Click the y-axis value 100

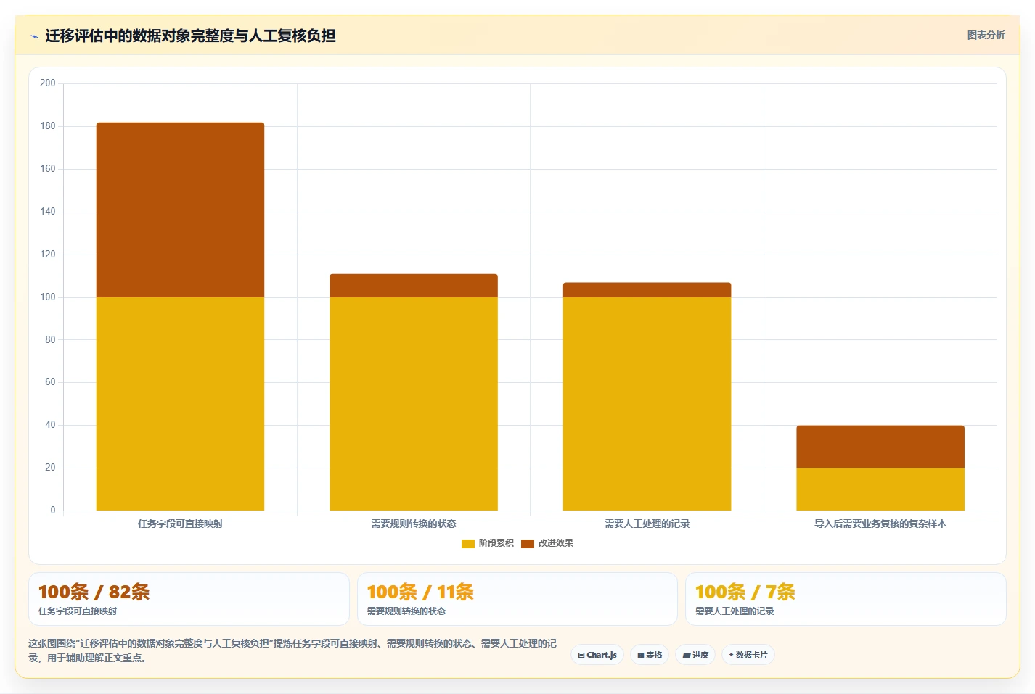pyautogui.click(x=48, y=297)
